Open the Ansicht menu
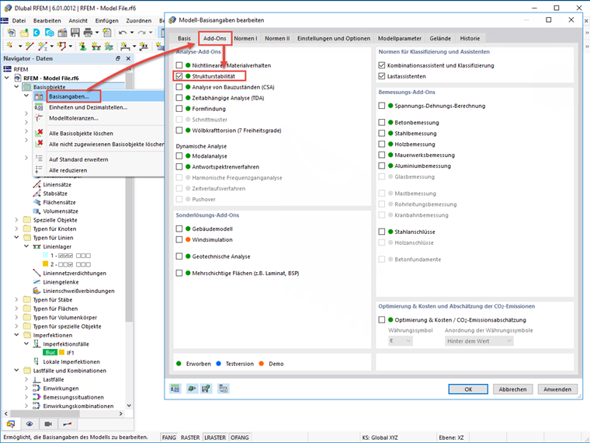The image size is (590, 443). point(78,21)
